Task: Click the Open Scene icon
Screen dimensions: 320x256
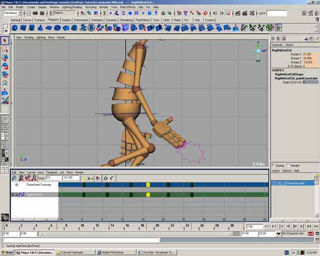Action: click(x=35, y=13)
